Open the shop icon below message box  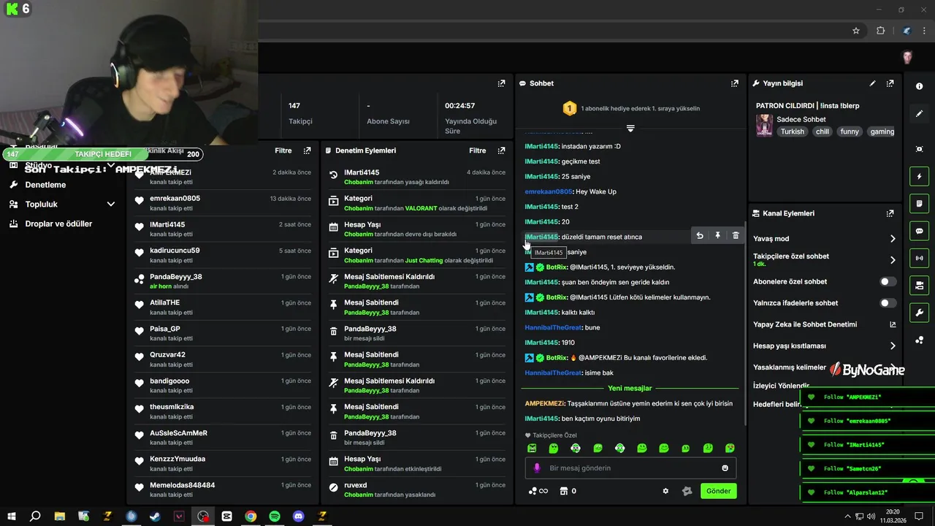pyautogui.click(x=563, y=491)
